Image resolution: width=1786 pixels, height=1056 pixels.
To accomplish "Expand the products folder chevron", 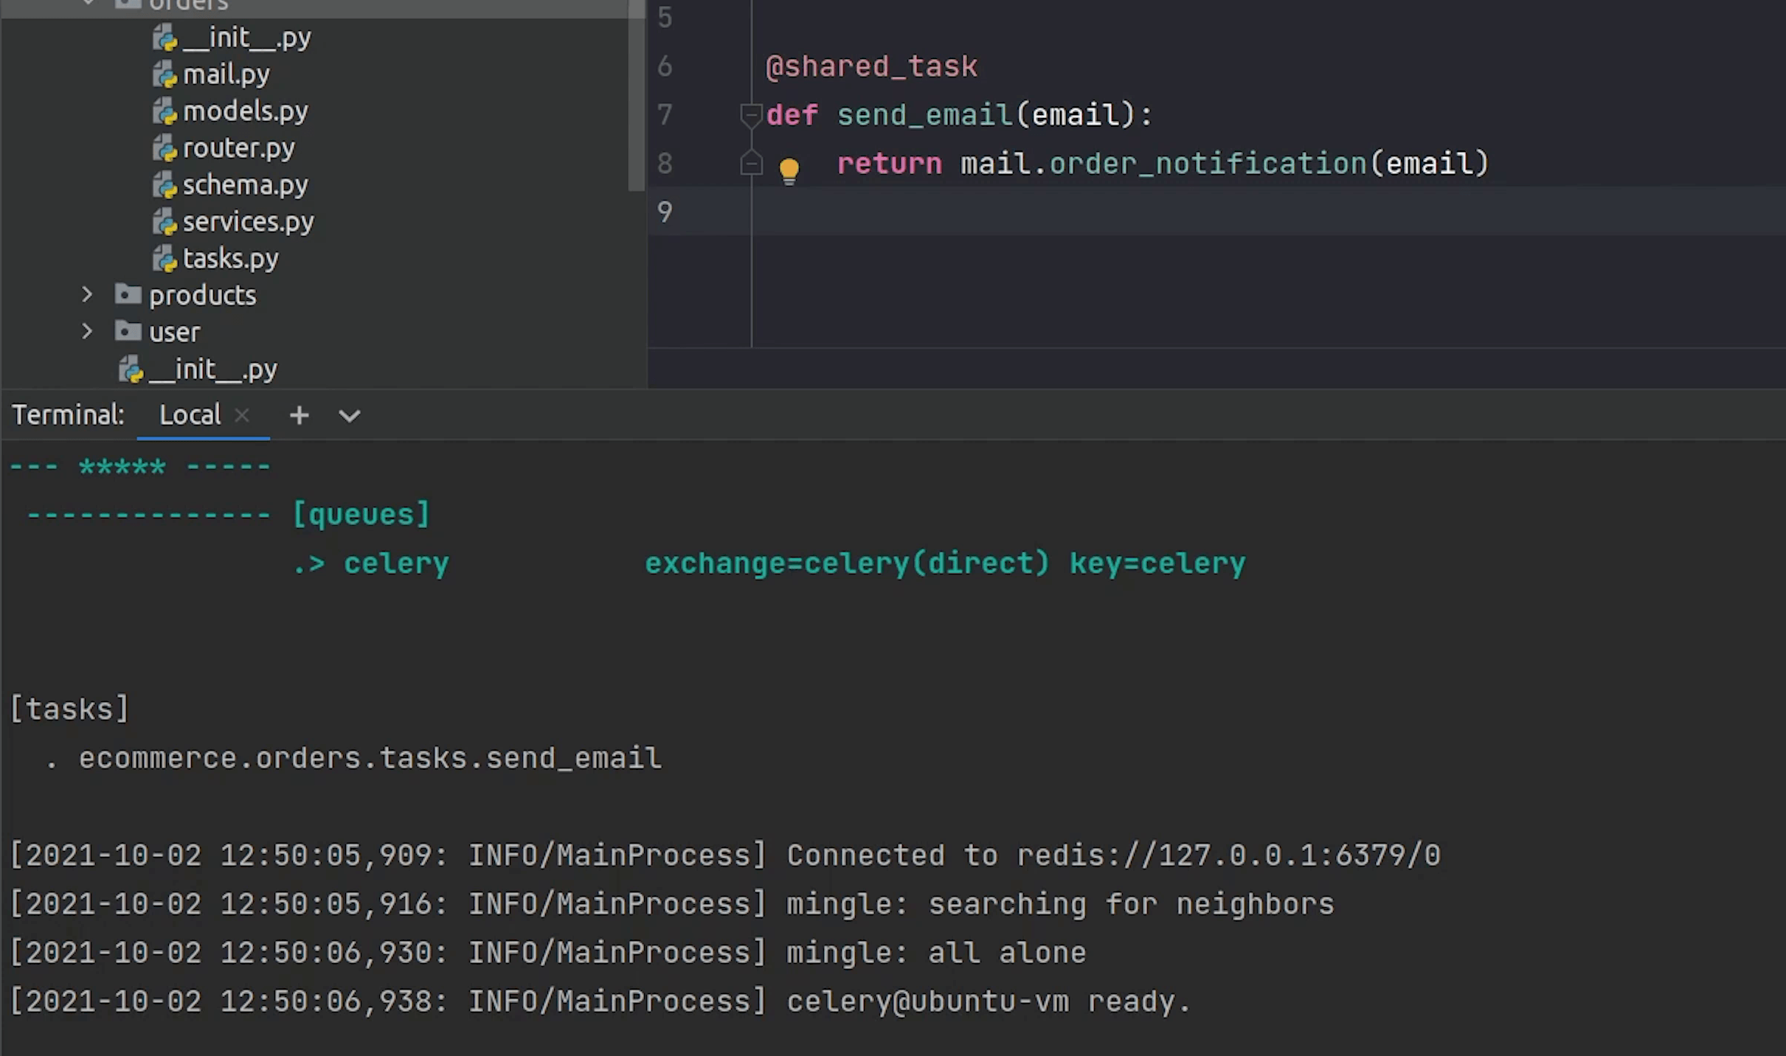I will pyautogui.click(x=87, y=294).
